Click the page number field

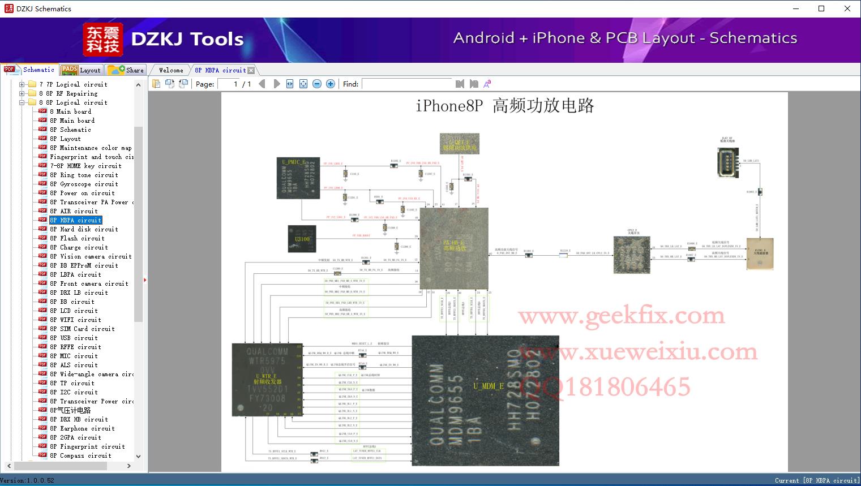tap(229, 84)
